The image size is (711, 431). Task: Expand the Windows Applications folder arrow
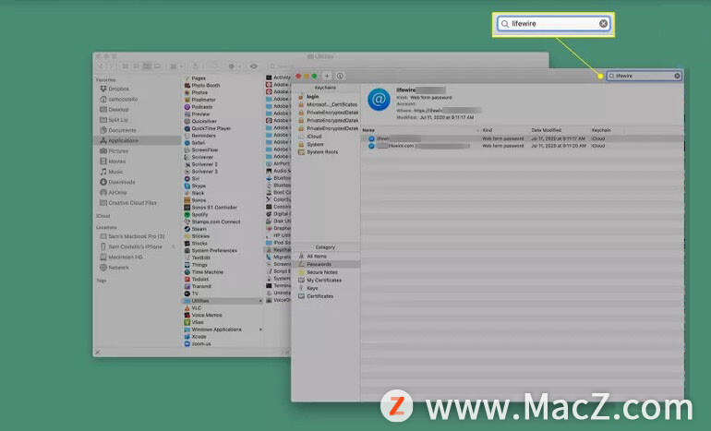pos(260,329)
